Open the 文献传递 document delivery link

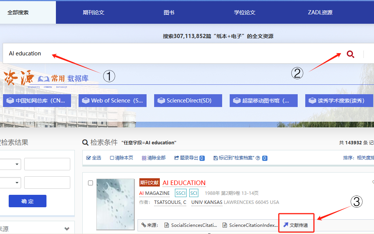296,225
